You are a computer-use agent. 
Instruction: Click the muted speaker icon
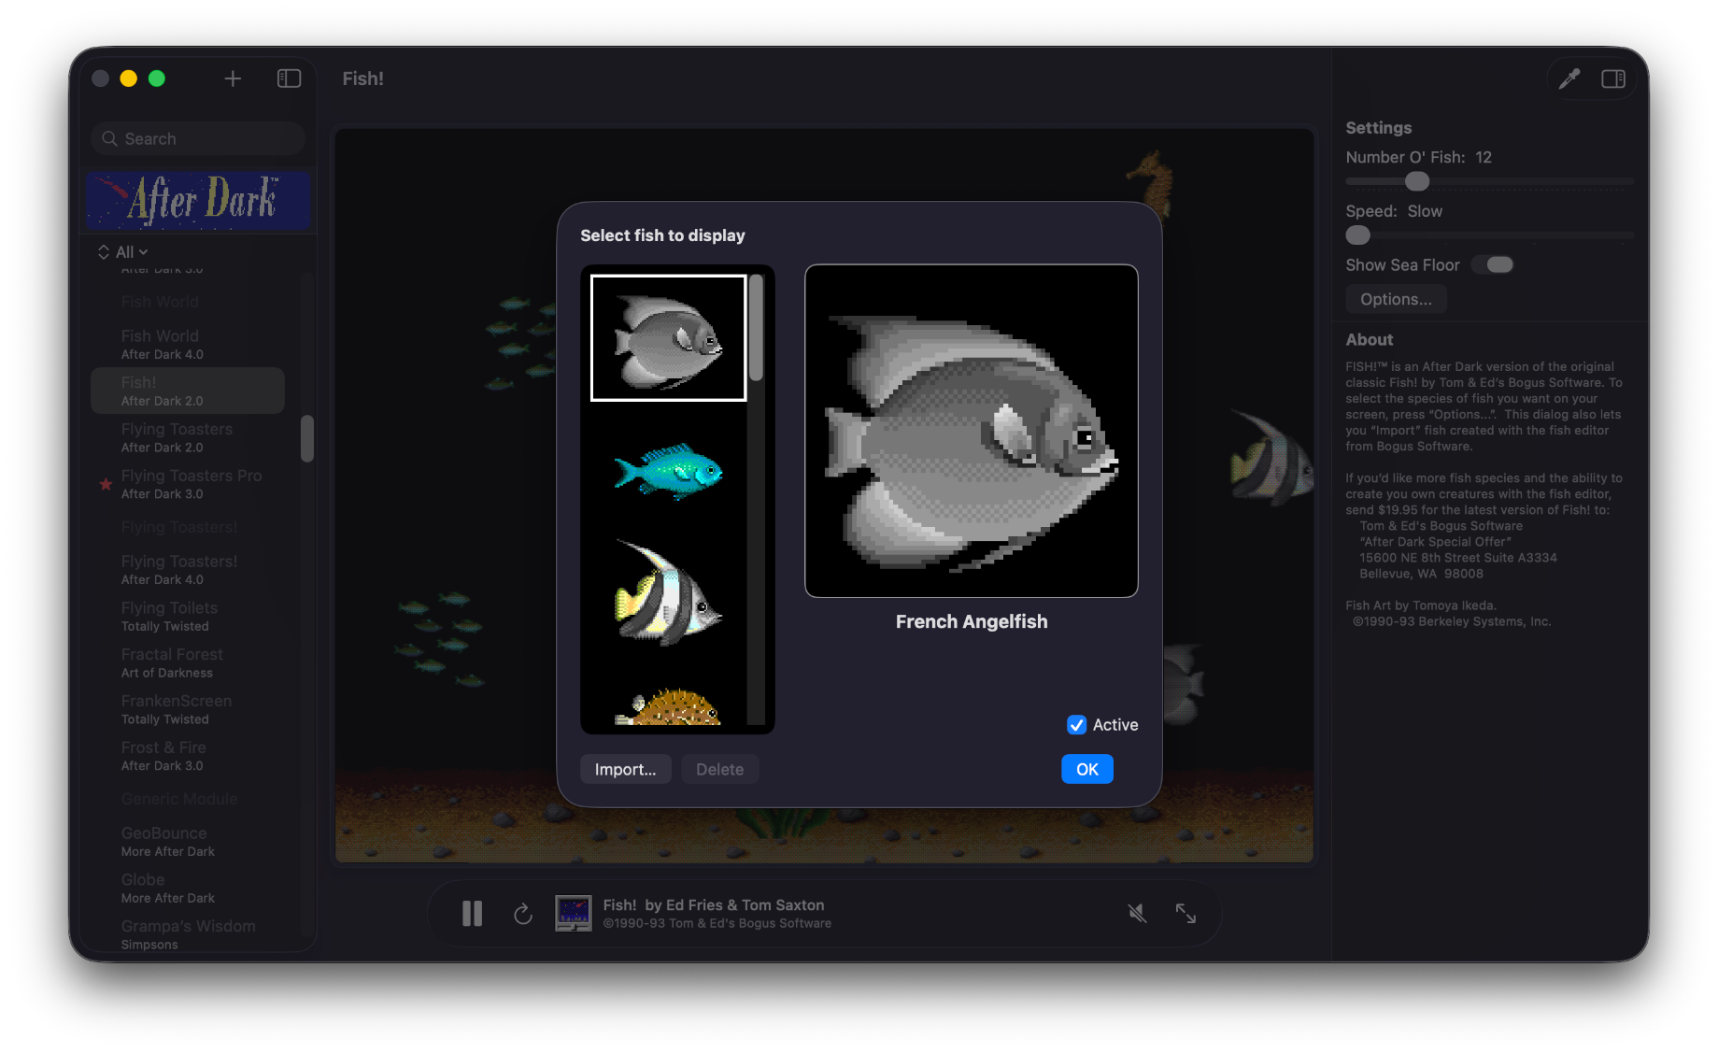coord(1137,913)
